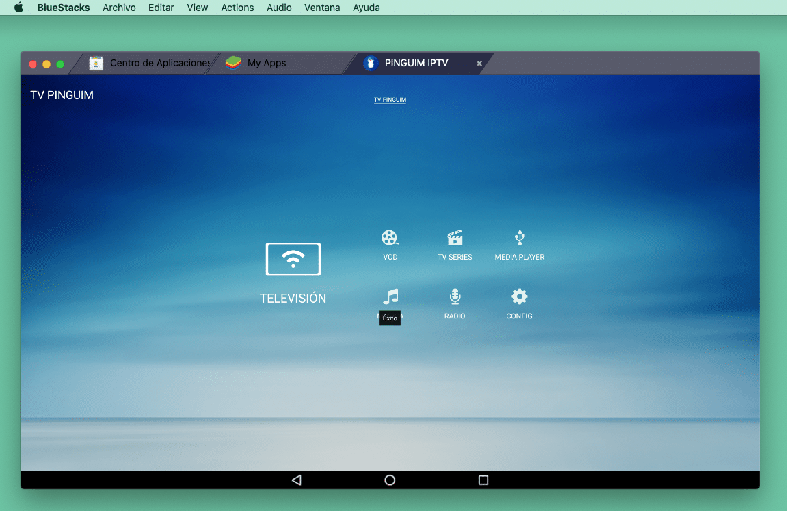Dismiss the Éxito tooltip popup
This screenshot has height=511, width=787.
point(390,318)
